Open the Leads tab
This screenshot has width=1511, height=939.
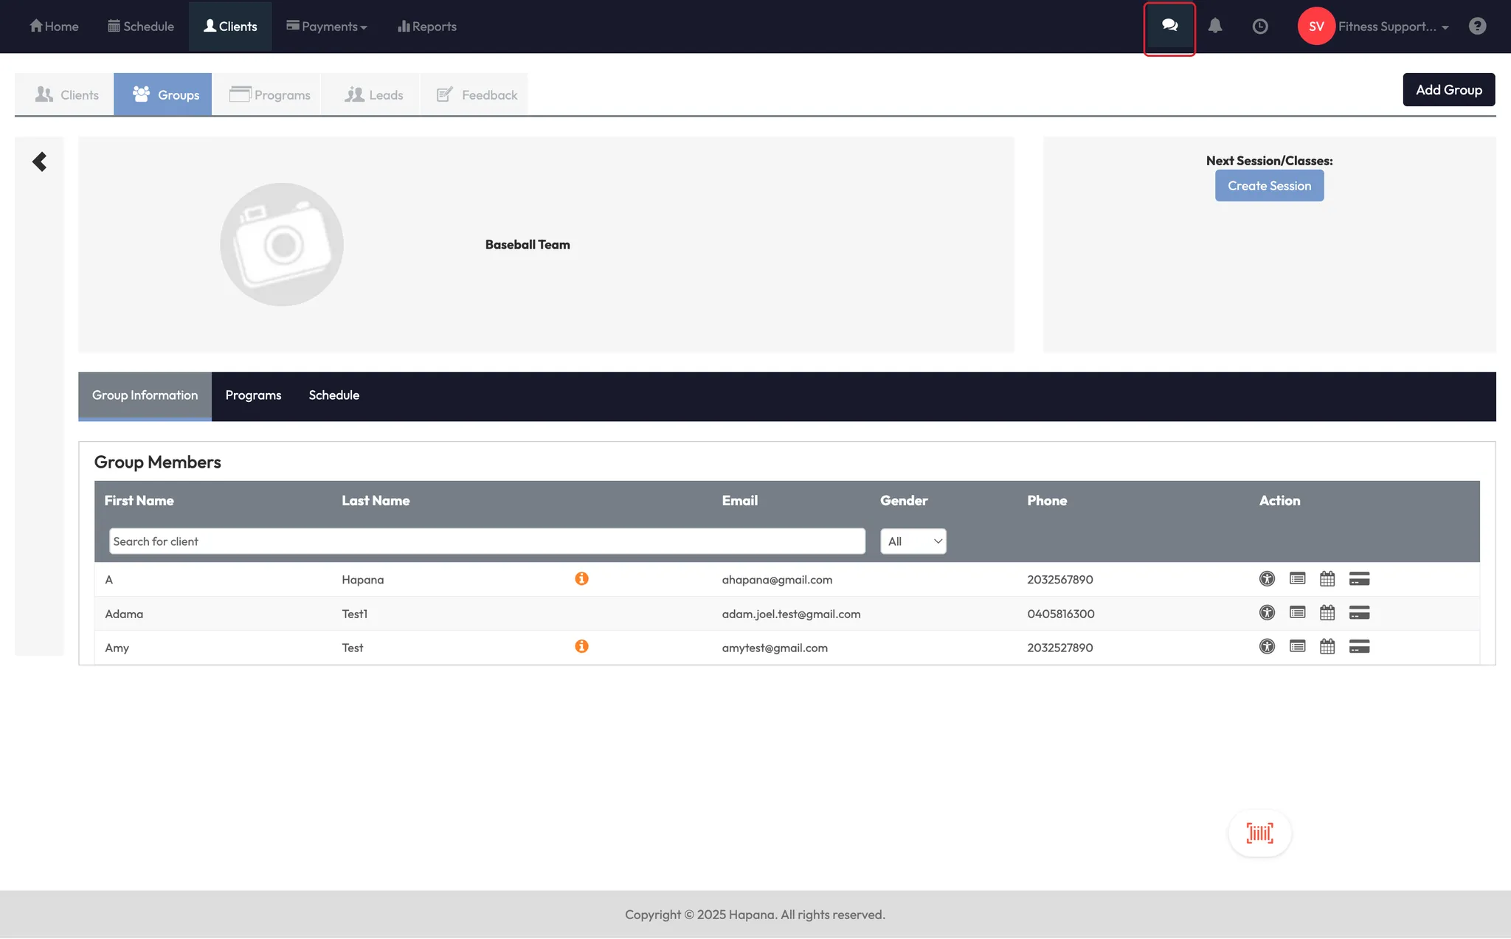(x=374, y=95)
